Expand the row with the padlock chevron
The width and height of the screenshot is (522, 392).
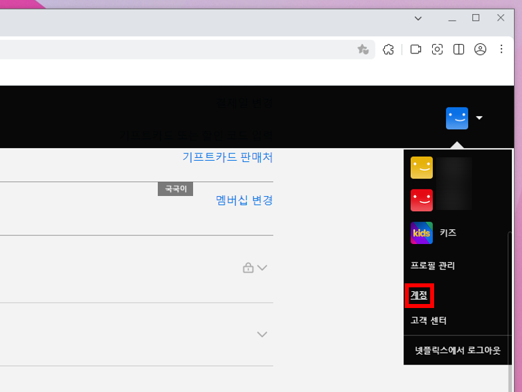(262, 268)
